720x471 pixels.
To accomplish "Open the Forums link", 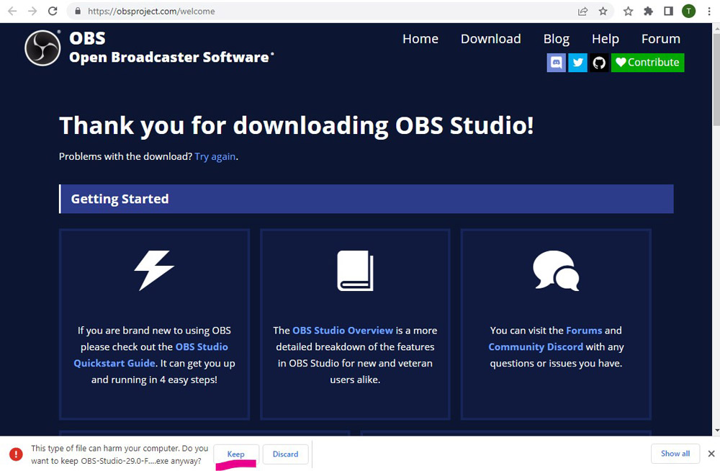I will click(584, 331).
